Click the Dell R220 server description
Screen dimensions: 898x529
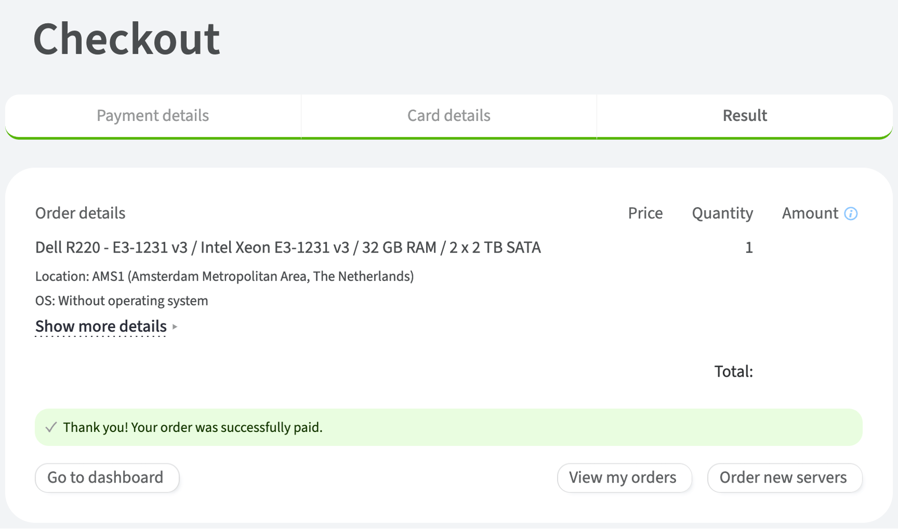click(288, 247)
